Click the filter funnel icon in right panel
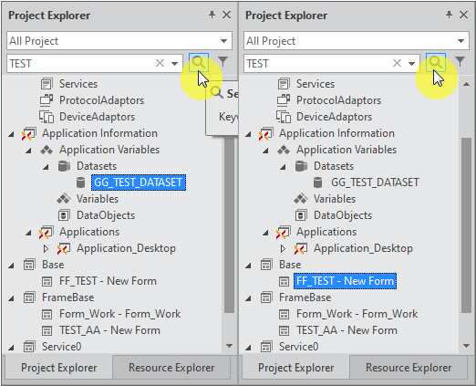 (460, 62)
